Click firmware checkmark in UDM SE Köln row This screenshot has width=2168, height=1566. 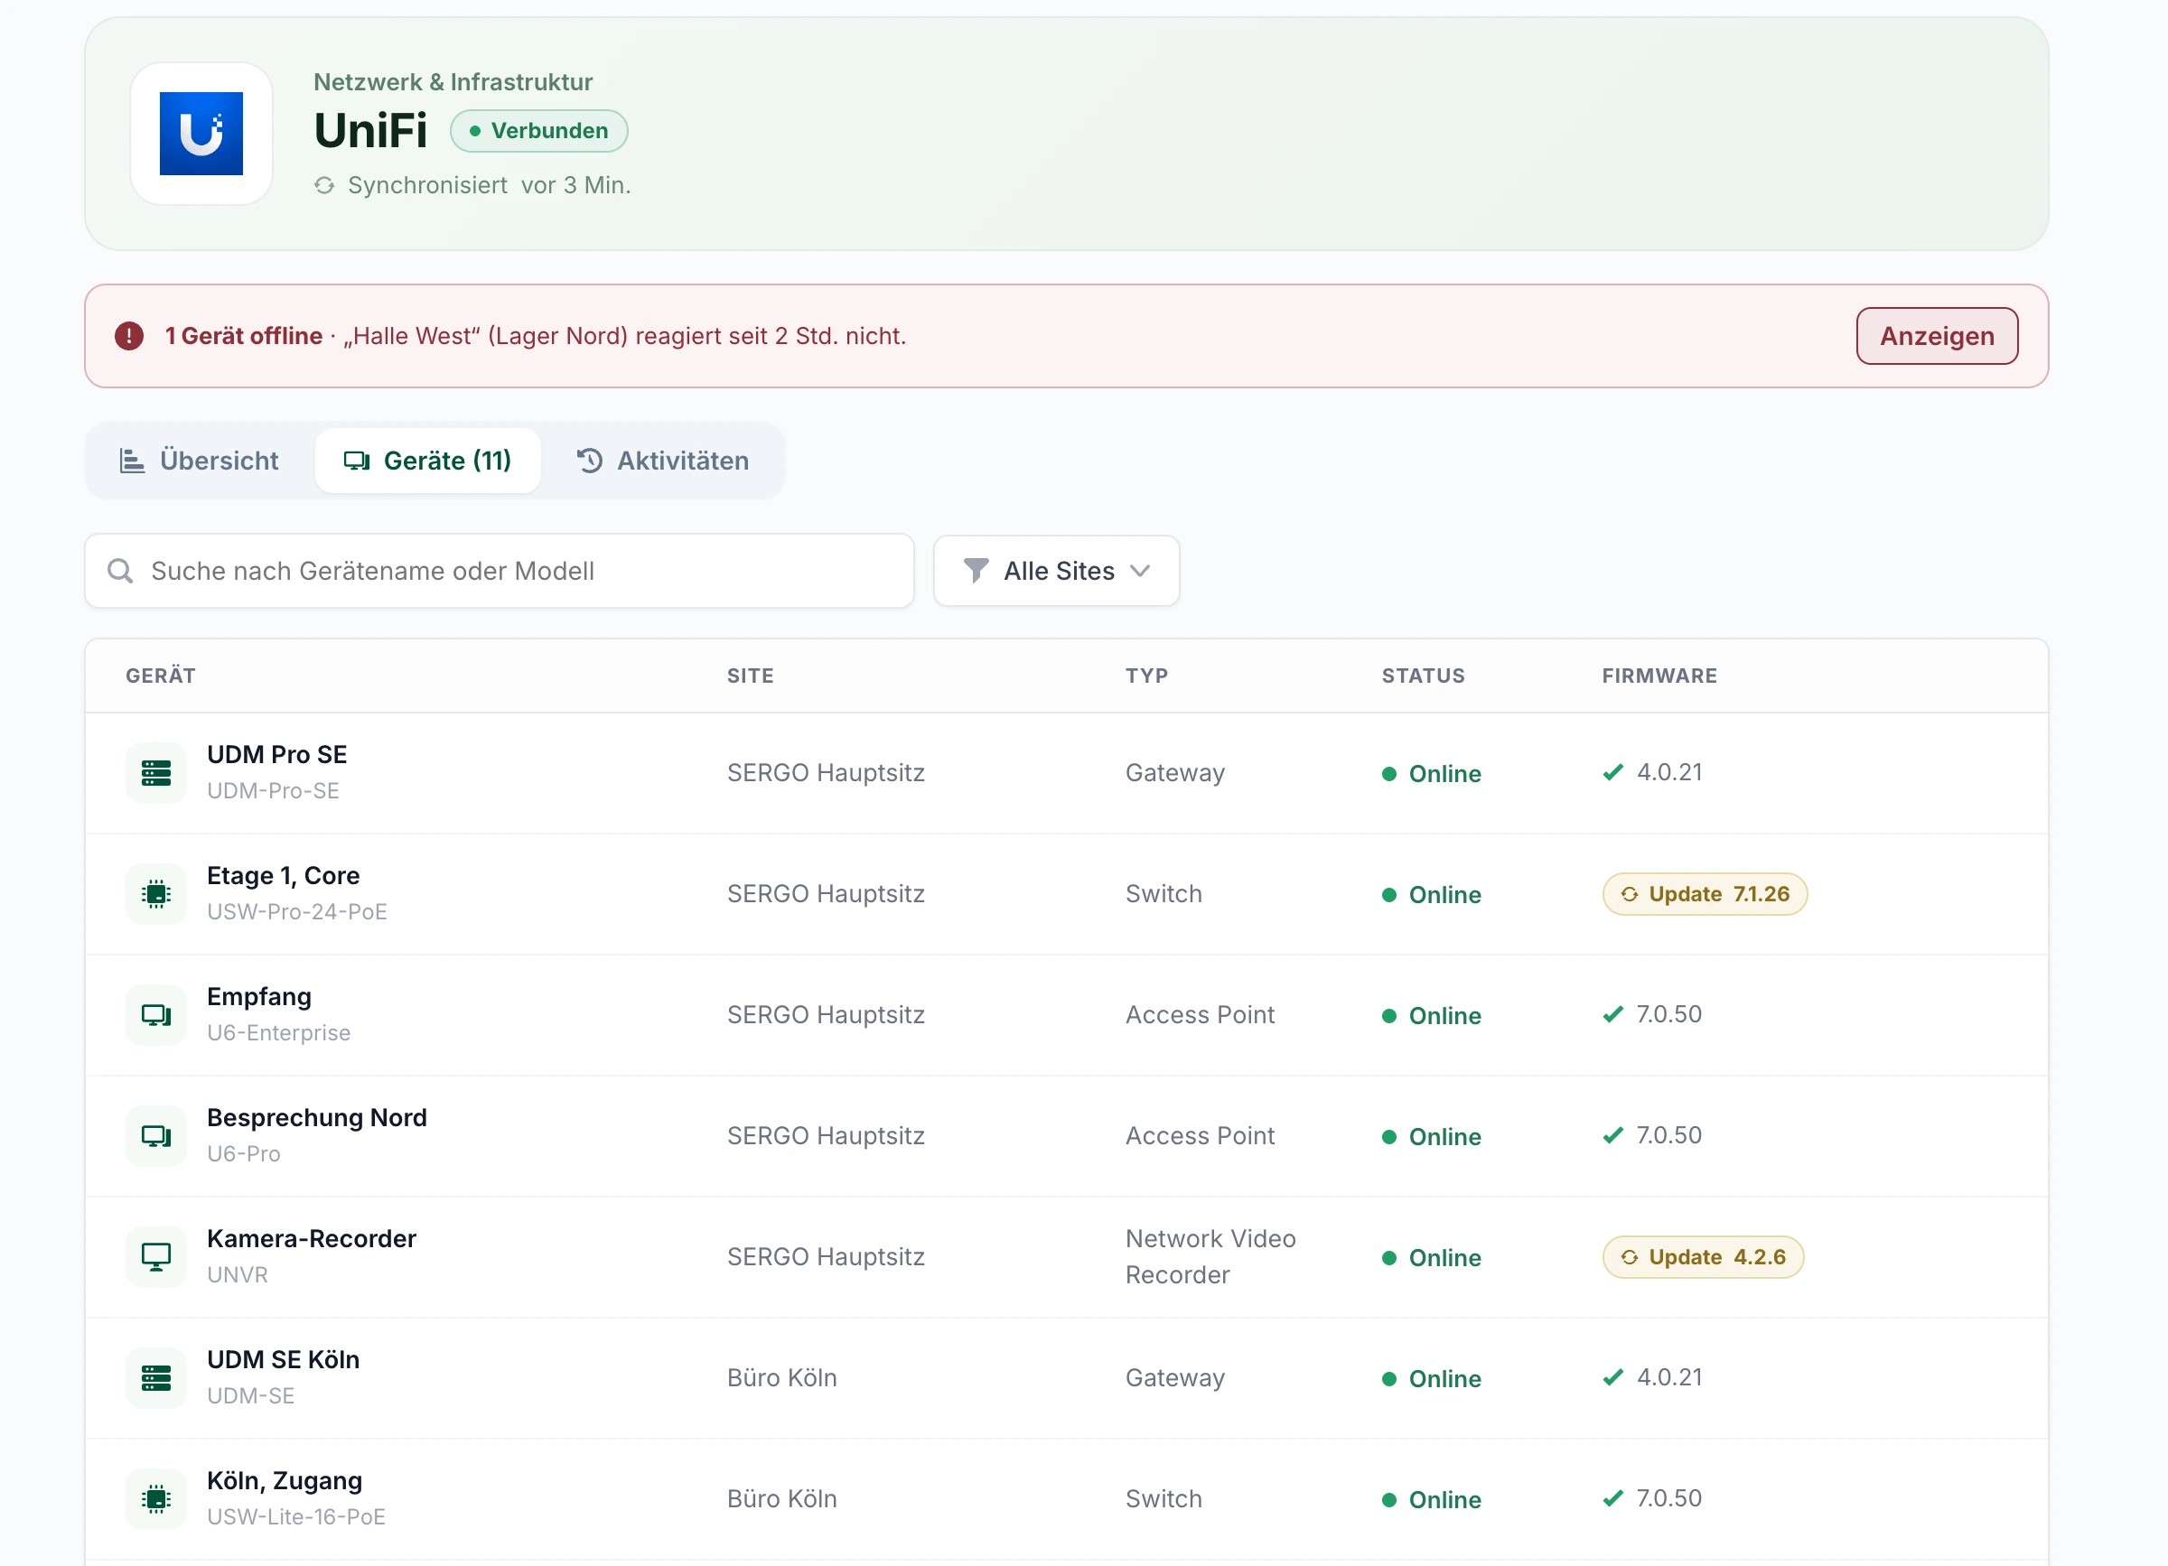coord(1613,1377)
